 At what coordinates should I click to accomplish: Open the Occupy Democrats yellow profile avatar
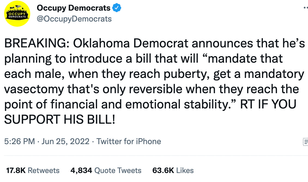point(17,14)
